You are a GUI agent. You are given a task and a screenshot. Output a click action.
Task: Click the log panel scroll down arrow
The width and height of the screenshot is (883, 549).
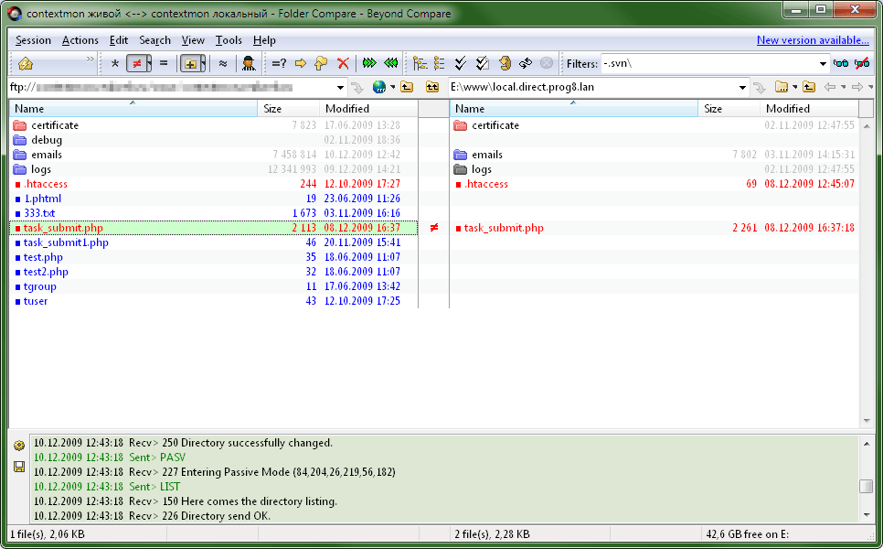tap(867, 514)
